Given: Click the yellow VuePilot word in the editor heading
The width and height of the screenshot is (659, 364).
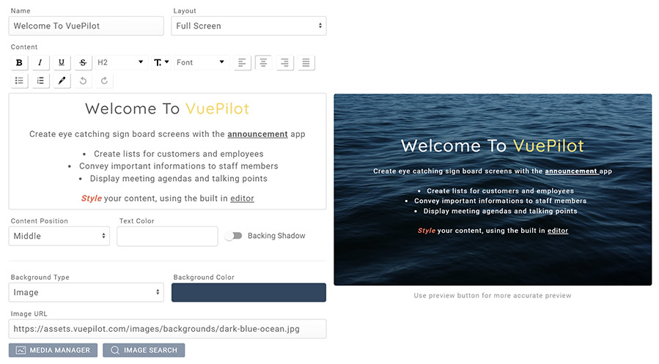Looking at the screenshot, I should [217, 108].
